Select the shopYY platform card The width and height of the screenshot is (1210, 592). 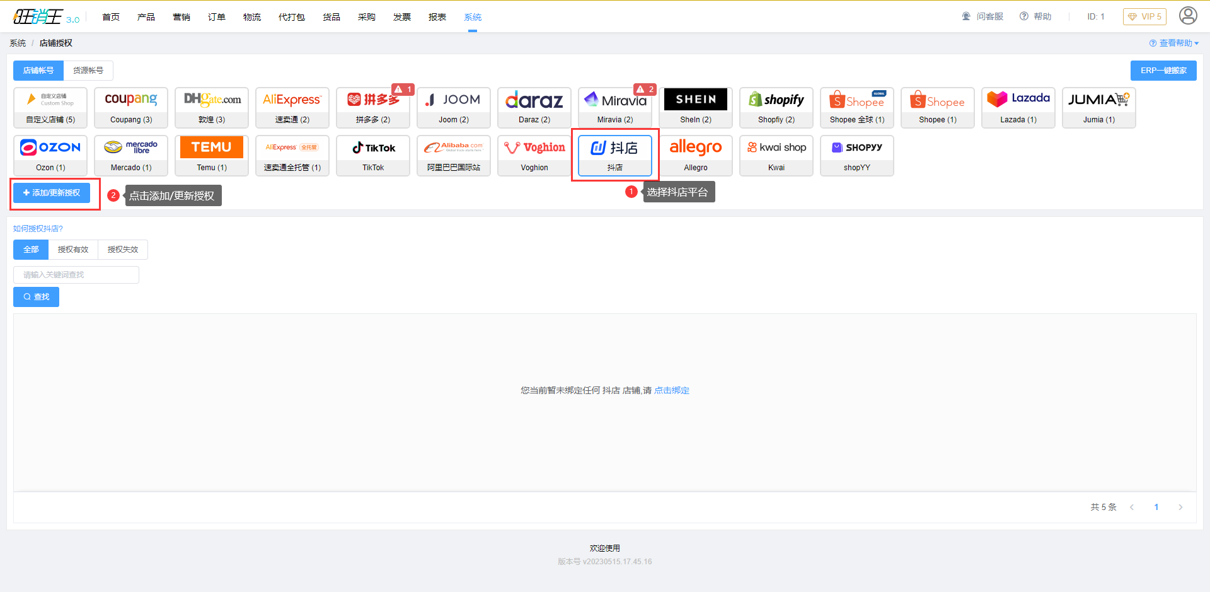[x=857, y=156]
